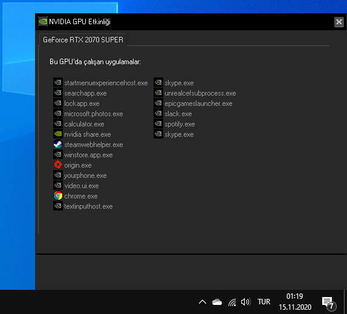The width and height of the screenshot is (347, 314).
Task: Select video.ui.exe in the list
Action: point(82,186)
